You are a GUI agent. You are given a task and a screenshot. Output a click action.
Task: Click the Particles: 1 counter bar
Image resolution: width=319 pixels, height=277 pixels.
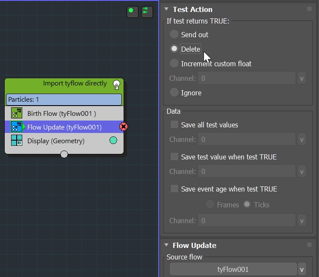pyautogui.click(x=64, y=100)
